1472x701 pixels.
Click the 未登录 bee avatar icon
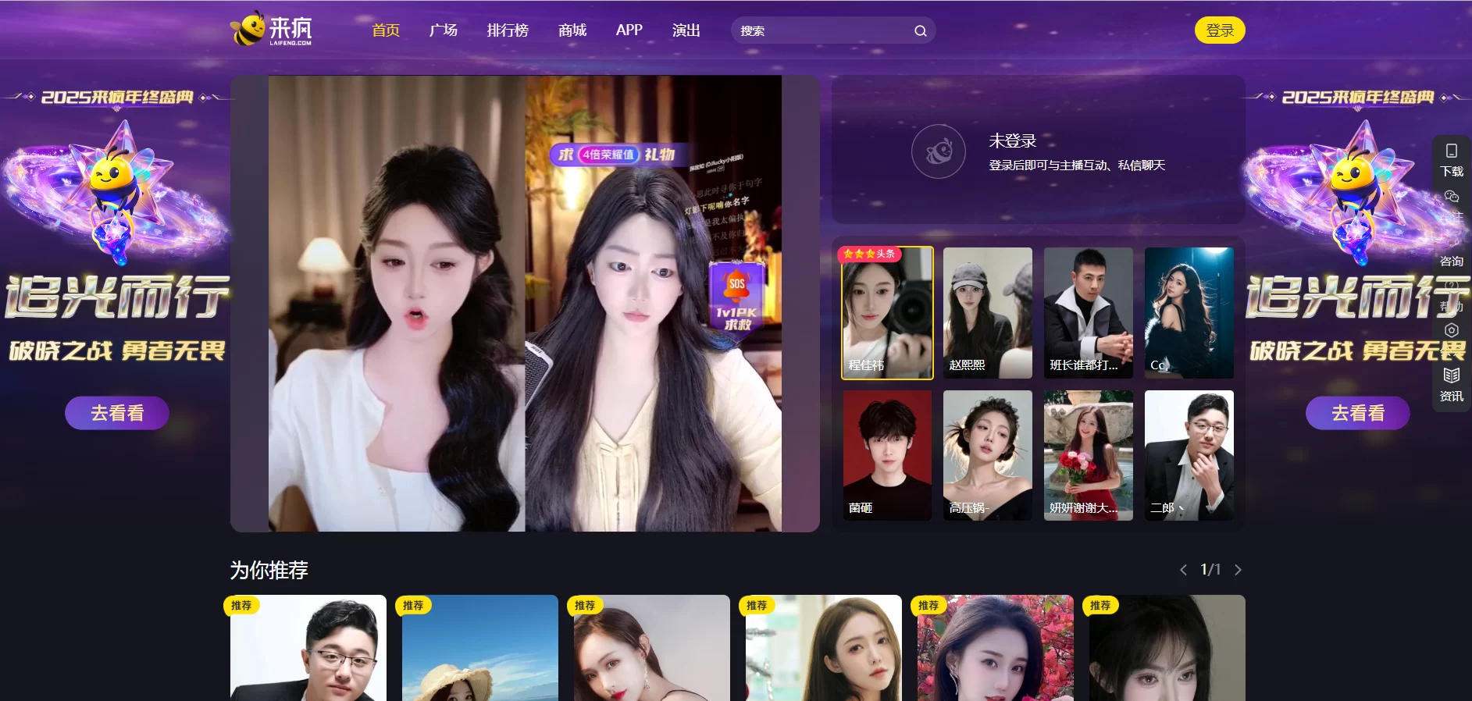(938, 151)
